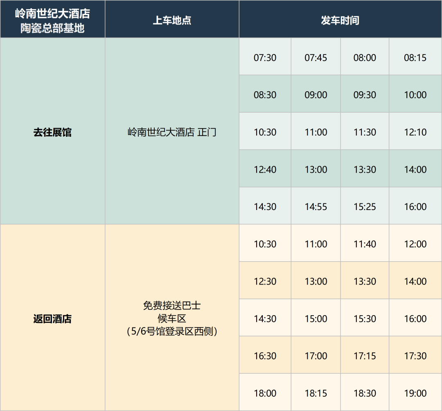The image size is (442, 411).
Task: Select the 16:30 return time
Action: coord(265,355)
